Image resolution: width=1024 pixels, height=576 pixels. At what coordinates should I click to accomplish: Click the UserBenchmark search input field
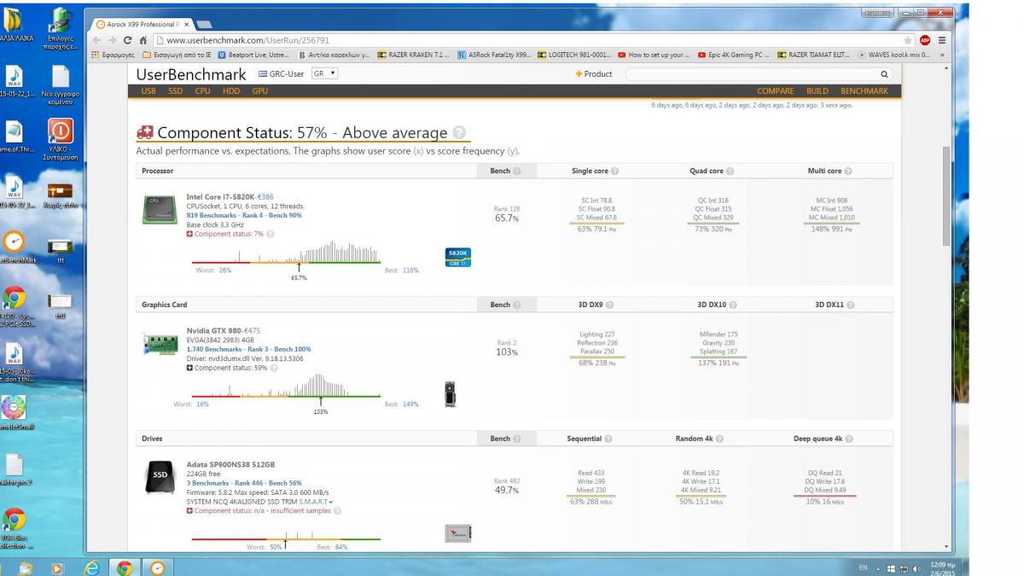click(753, 74)
